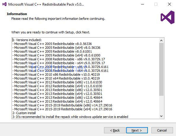The image size is (176, 136).
Task: Select line '2008 Redistributable - x64 v9.0.30729.17'
Action: pos(59,63)
